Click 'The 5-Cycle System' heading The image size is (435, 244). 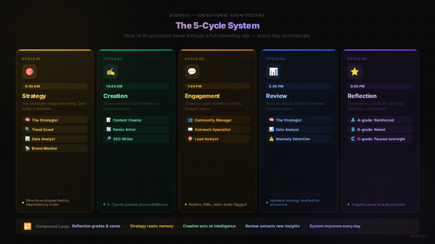click(217, 26)
